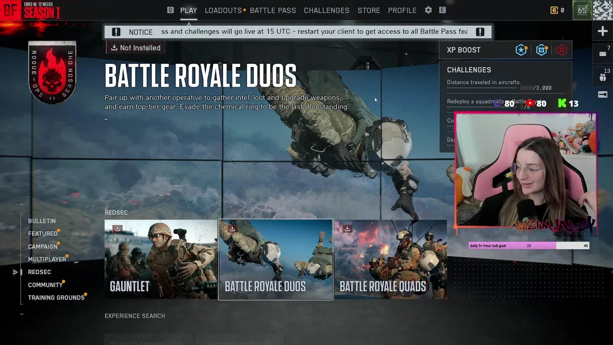Image resolution: width=613 pixels, height=345 pixels.
Task: Open the STORE tab
Action: 369,10
